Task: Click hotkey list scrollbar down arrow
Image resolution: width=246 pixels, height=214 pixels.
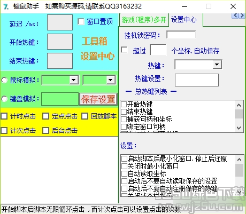Action: 239,128
